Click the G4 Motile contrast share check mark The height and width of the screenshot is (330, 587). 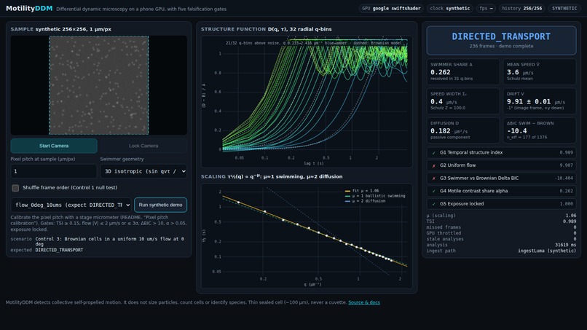[433, 191]
